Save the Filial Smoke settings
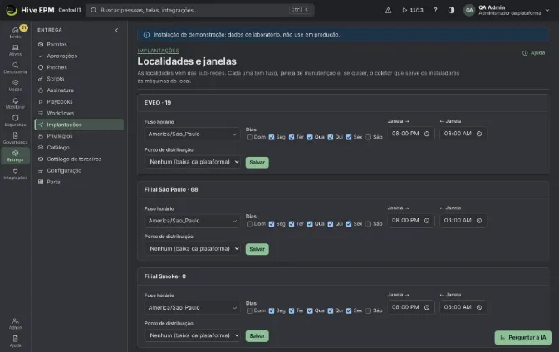 [257, 336]
